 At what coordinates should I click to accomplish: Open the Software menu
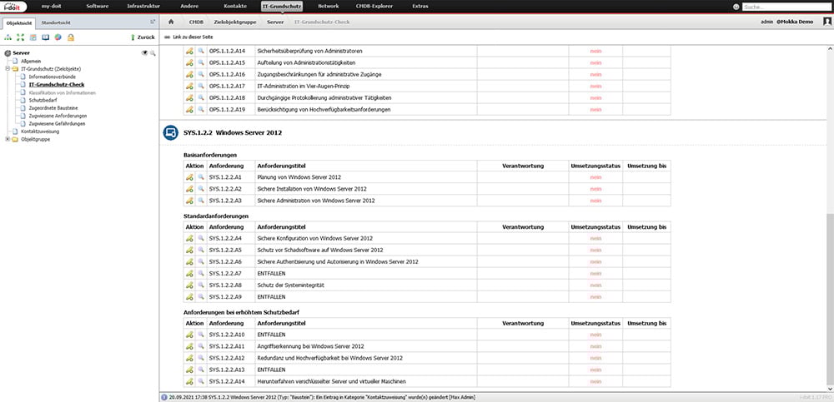tap(98, 7)
